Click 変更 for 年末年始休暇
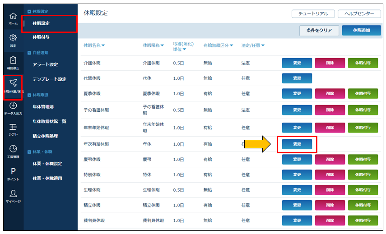386x234 pixels. [x=297, y=128]
